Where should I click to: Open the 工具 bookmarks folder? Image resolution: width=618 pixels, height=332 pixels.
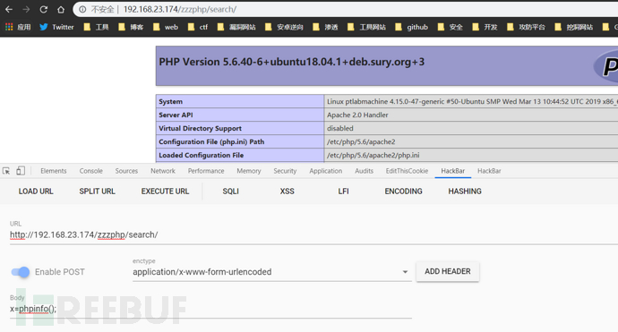(96, 27)
